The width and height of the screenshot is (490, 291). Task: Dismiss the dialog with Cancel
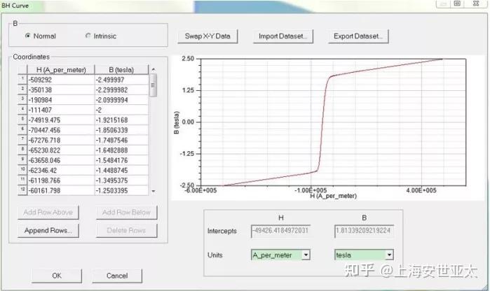(117, 276)
